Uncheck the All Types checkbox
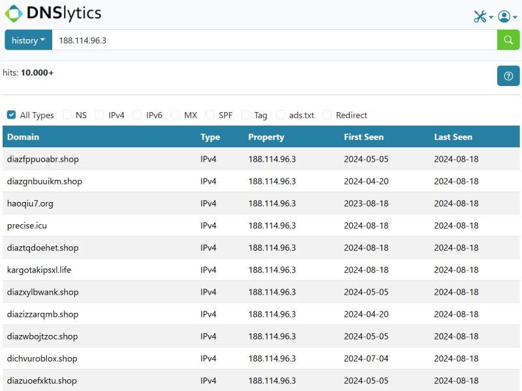 click(11, 115)
